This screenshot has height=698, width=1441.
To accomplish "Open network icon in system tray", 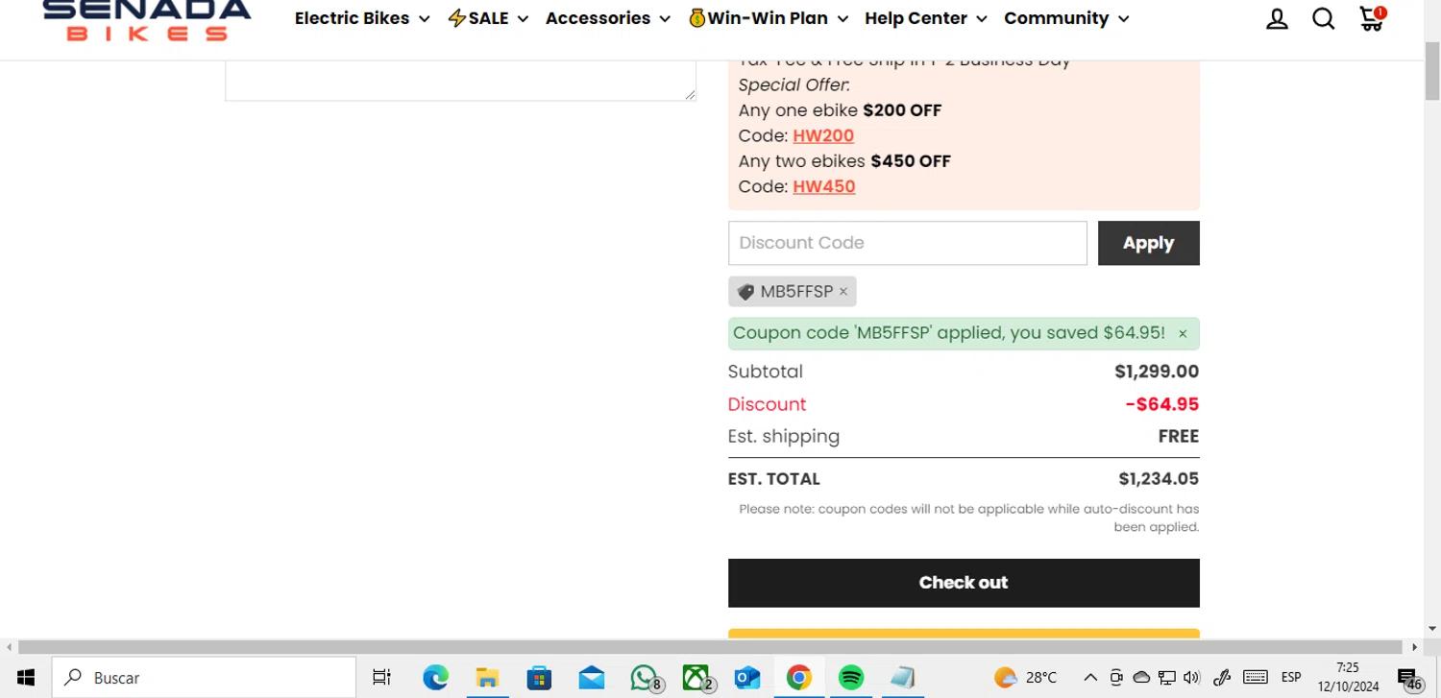I will tap(1166, 677).
